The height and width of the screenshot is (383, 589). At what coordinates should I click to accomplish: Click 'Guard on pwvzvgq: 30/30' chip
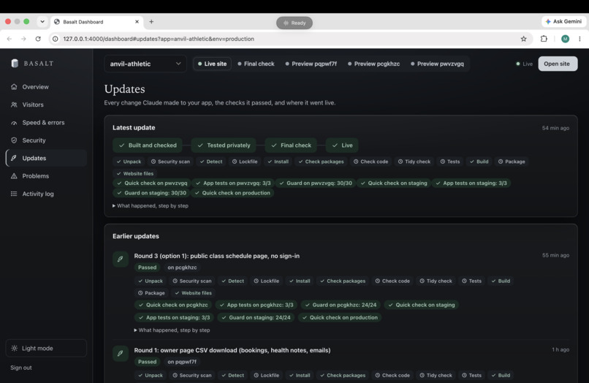coord(316,183)
